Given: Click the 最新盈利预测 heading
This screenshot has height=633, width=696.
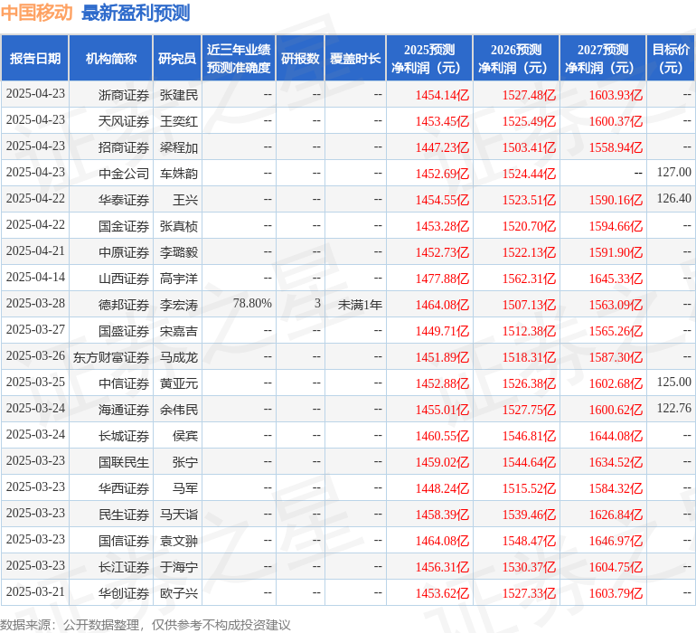Looking at the screenshot, I should click(136, 13).
